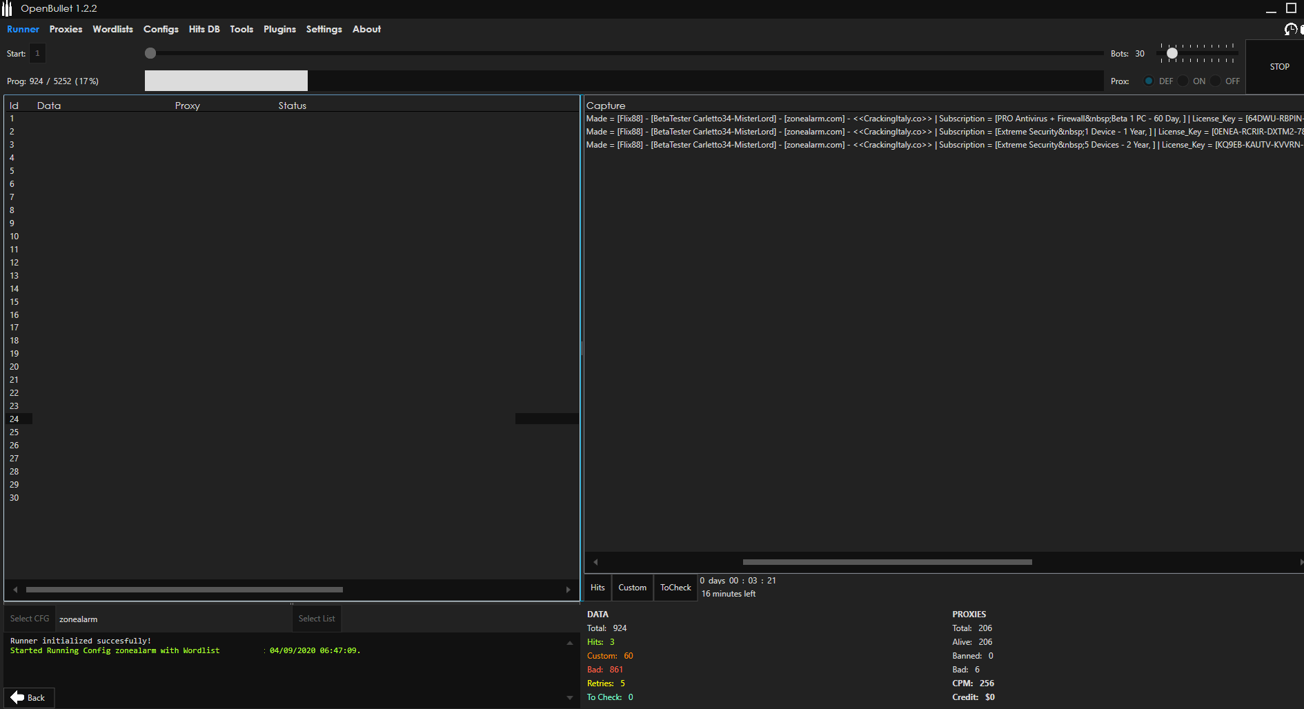Click the Select List button
This screenshot has height=709, width=1304.
[x=317, y=619]
